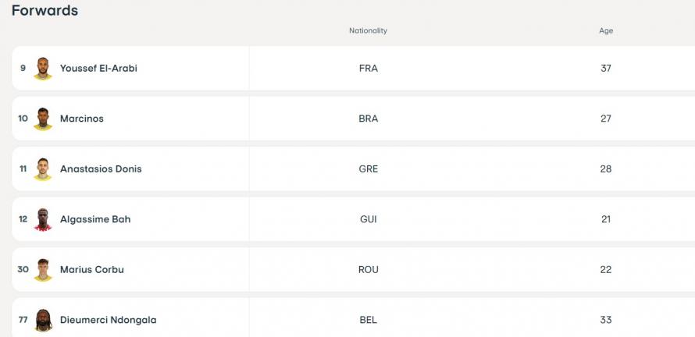This screenshot has height=337, width=695.
Task: Click the Forwards section heading
Action: (x=45, y=11)
